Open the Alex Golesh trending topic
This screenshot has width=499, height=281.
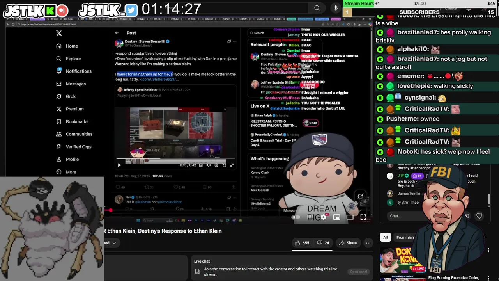pyautogui.click(x=260, y=190)
